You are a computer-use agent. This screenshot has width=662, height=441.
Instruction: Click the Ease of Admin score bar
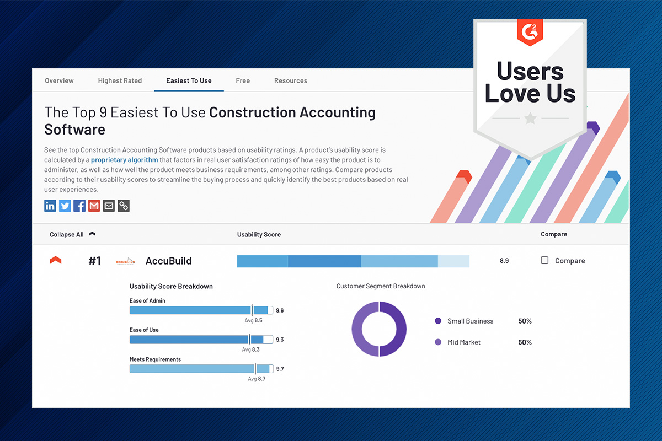click(201, 310)
